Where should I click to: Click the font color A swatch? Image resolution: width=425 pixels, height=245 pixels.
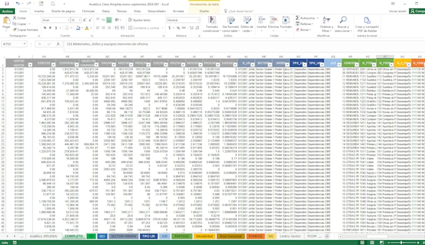(x=87, y=27)
